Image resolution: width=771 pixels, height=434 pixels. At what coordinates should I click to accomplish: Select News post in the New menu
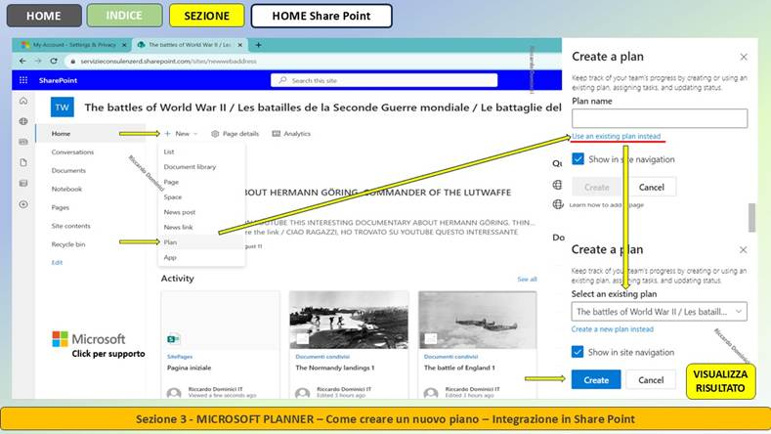pos(180,212)
